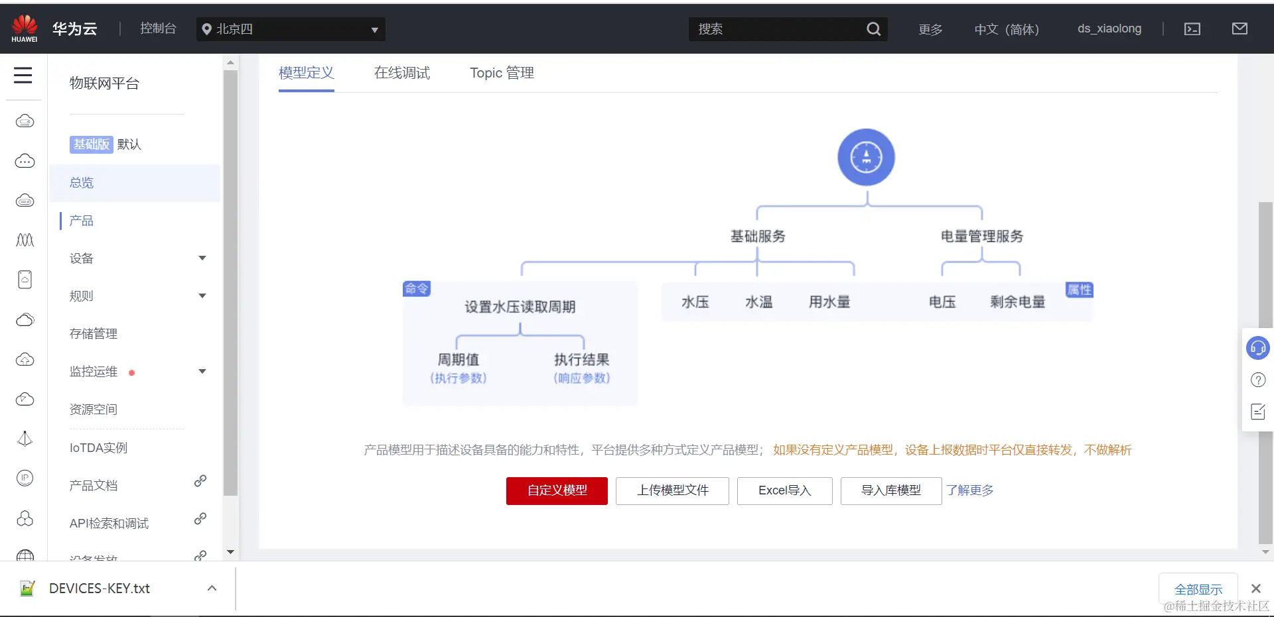Click the 物联网平台 title

coord(104,84)
